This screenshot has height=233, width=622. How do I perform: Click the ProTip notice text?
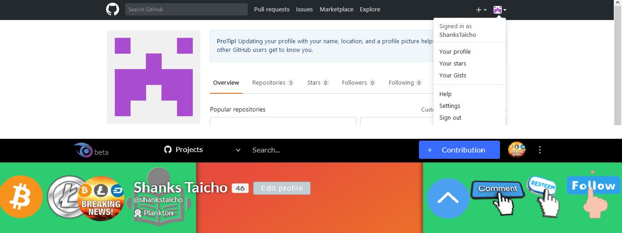(325, 46)
